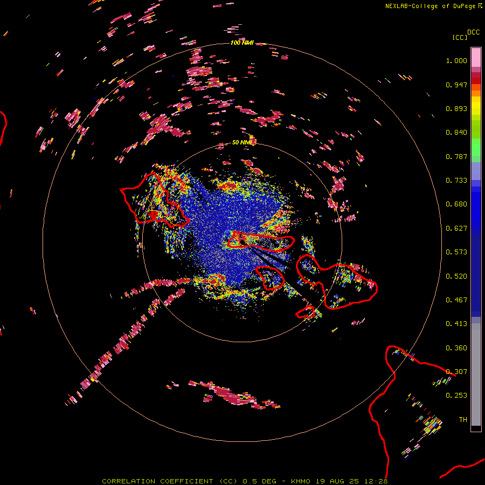Click the 0.360 scale value
This screenshot has width=485, height=485.
pos(456,348)
